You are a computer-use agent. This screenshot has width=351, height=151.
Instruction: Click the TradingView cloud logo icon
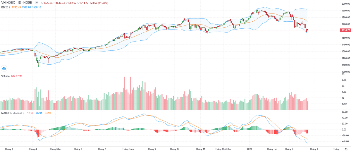4,68
